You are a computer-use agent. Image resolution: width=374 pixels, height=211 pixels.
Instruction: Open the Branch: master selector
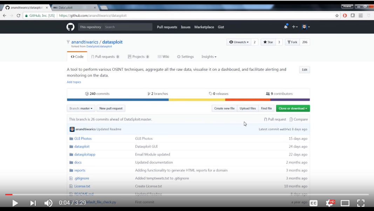tap(81, 109)
